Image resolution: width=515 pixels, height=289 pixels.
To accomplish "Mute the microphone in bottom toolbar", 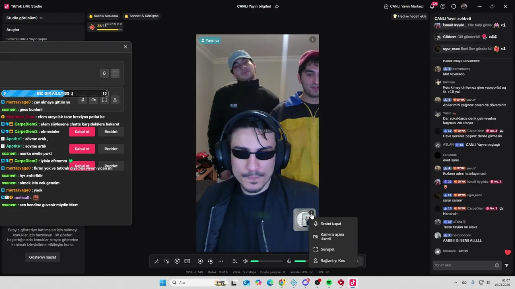I will coord(289,261).
